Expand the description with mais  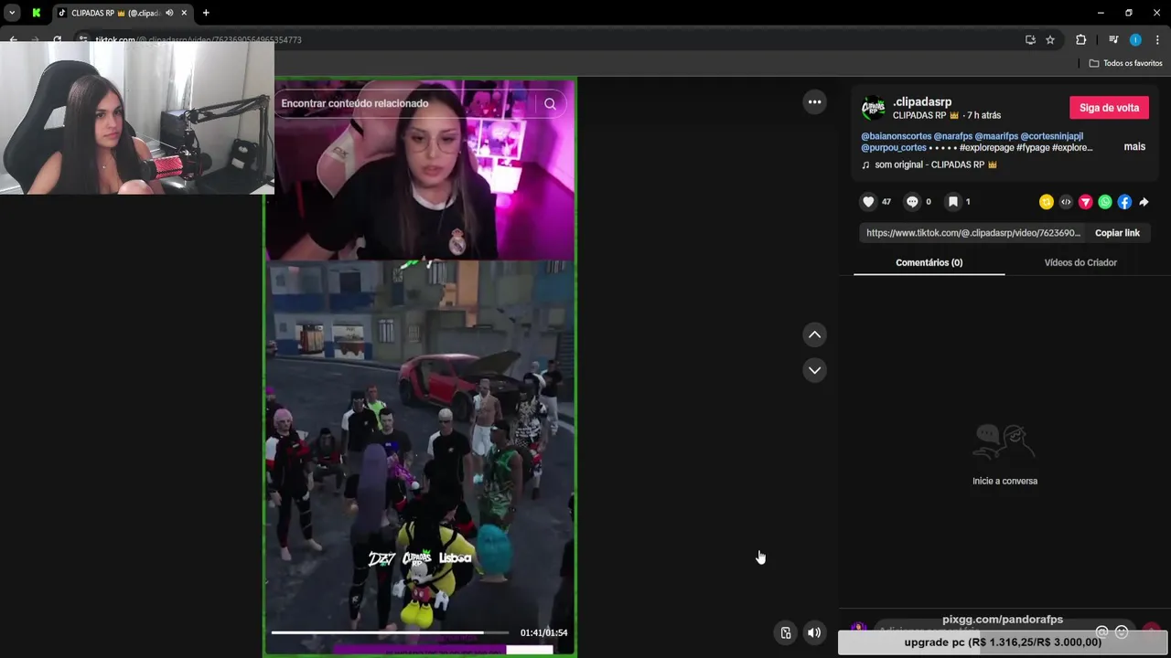pyautogui.click(x=1134, y=147)
